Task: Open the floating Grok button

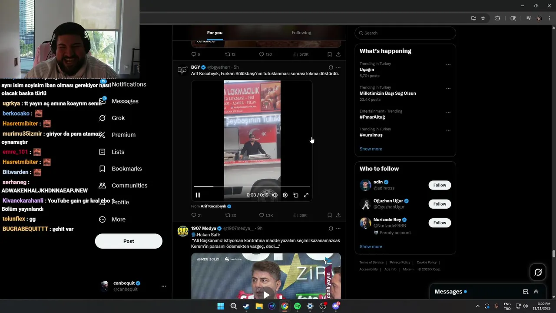Action: click(x=538, y=272)
